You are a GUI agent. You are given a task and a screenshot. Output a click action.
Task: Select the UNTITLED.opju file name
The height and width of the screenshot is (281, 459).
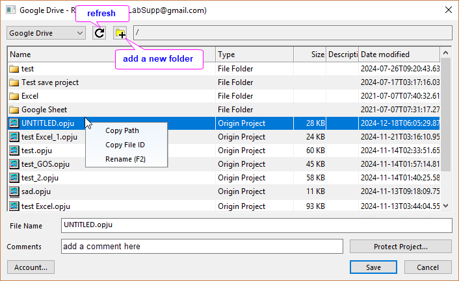47,123
